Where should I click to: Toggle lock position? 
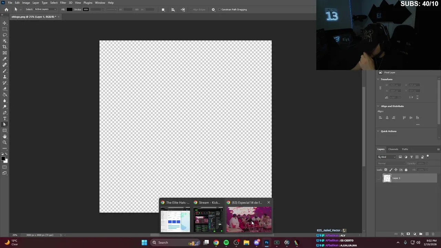(x=396, y=170)
